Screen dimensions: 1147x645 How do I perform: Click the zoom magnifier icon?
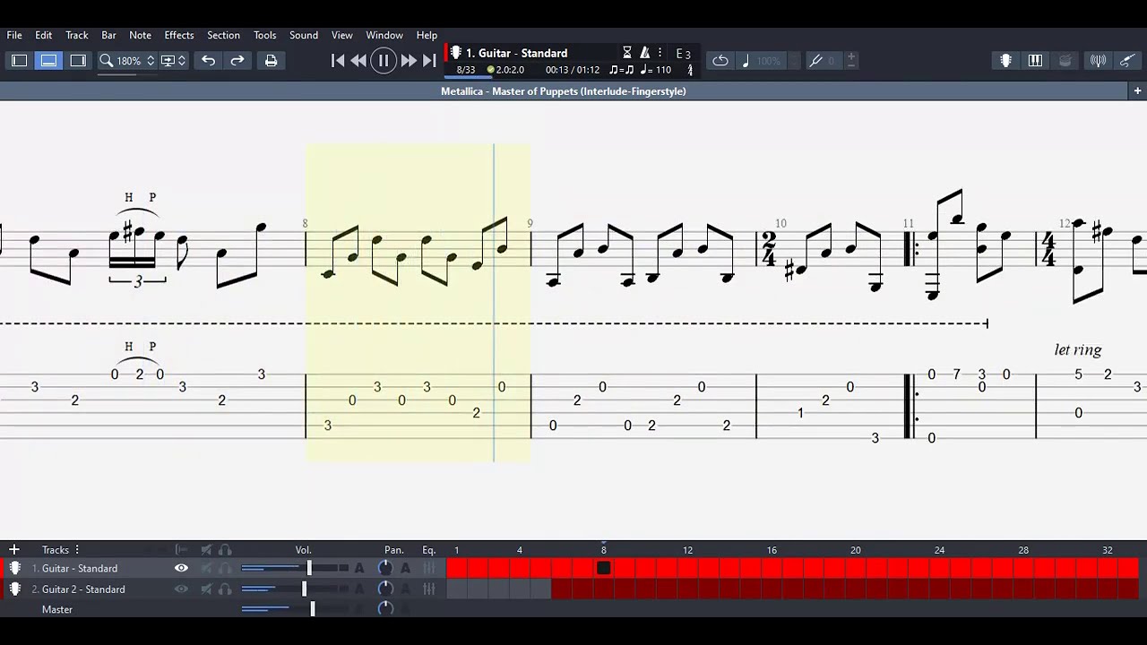[106, 61]
